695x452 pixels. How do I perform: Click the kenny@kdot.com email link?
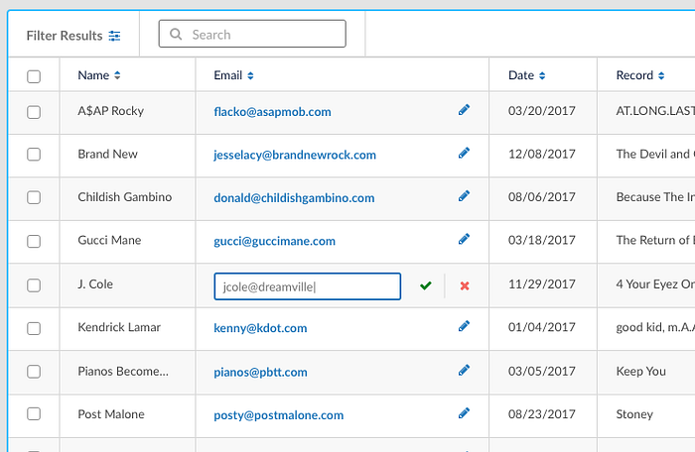pyautogui.click(x=260, y=328)
